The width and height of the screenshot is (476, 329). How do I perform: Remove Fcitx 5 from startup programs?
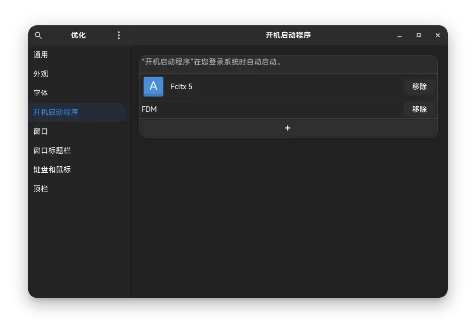click(419, 87)
